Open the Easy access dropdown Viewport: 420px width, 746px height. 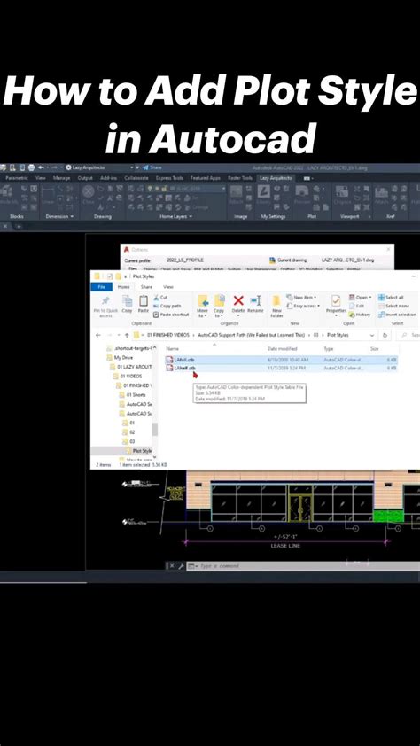[x=303, y=306]
